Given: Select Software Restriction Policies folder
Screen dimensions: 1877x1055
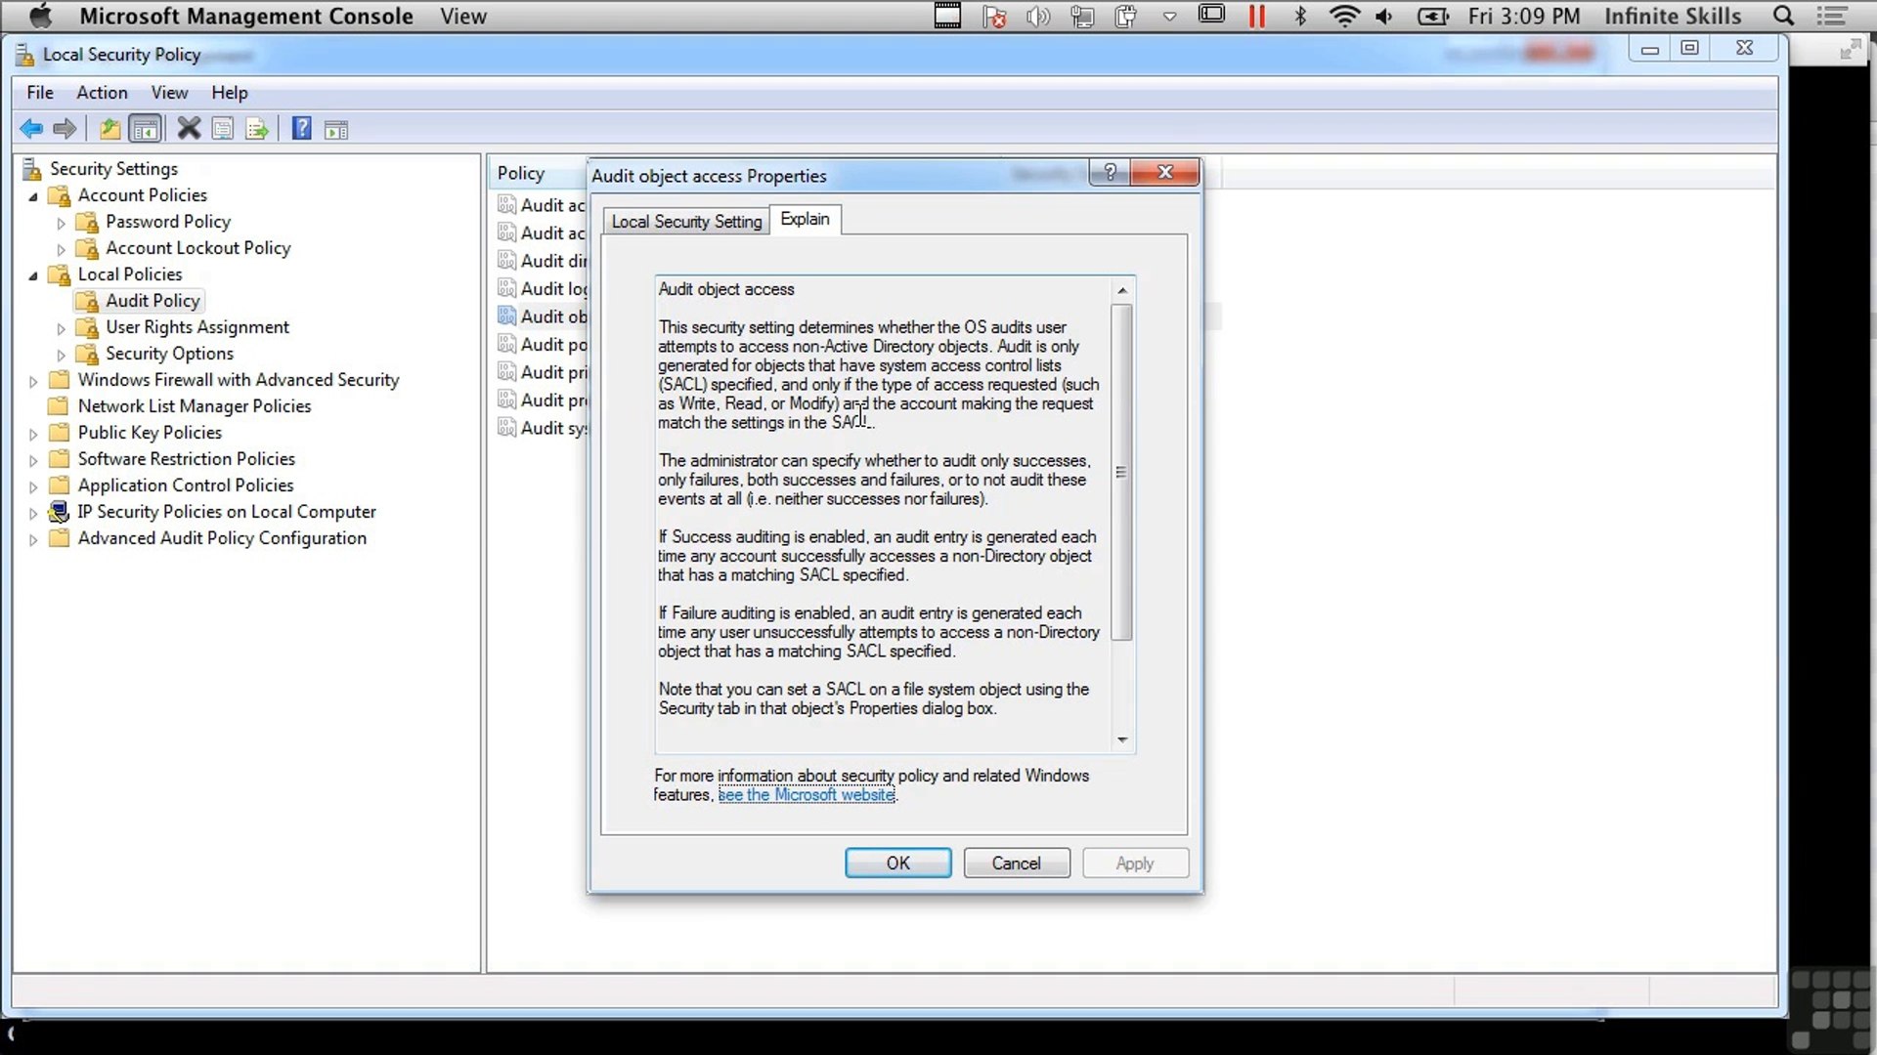Looking at the screenshot, I should pyautogui.click(x=186, y=459).
